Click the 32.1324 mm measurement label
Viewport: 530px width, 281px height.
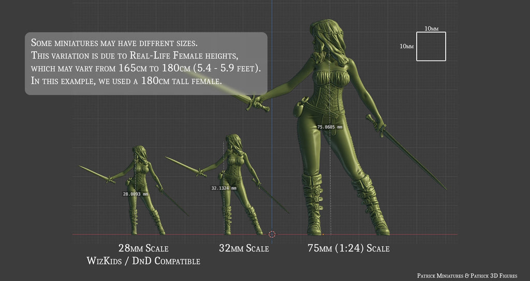click(224, 188)
